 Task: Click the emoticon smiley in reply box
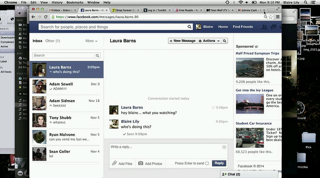[224, 147]
